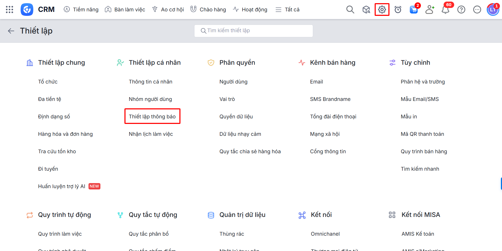Open the Hoạt động tab
The width and height of the screenshot is (502, 251).
[250, 10]
